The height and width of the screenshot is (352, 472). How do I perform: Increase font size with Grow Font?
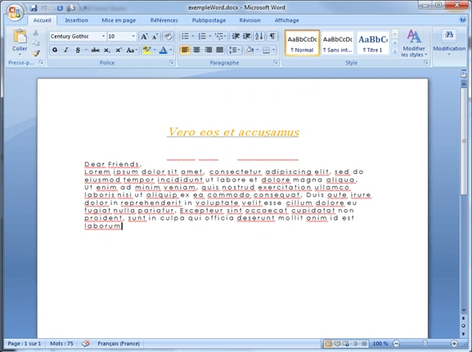pyautogui.click(x=144, y=37)
